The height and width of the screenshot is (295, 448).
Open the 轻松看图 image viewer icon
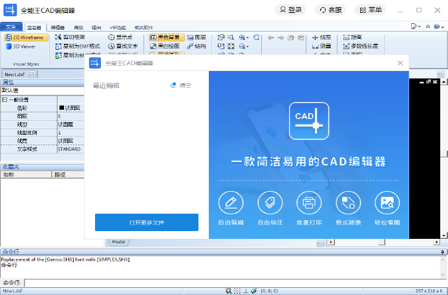[x=387, y=203]
